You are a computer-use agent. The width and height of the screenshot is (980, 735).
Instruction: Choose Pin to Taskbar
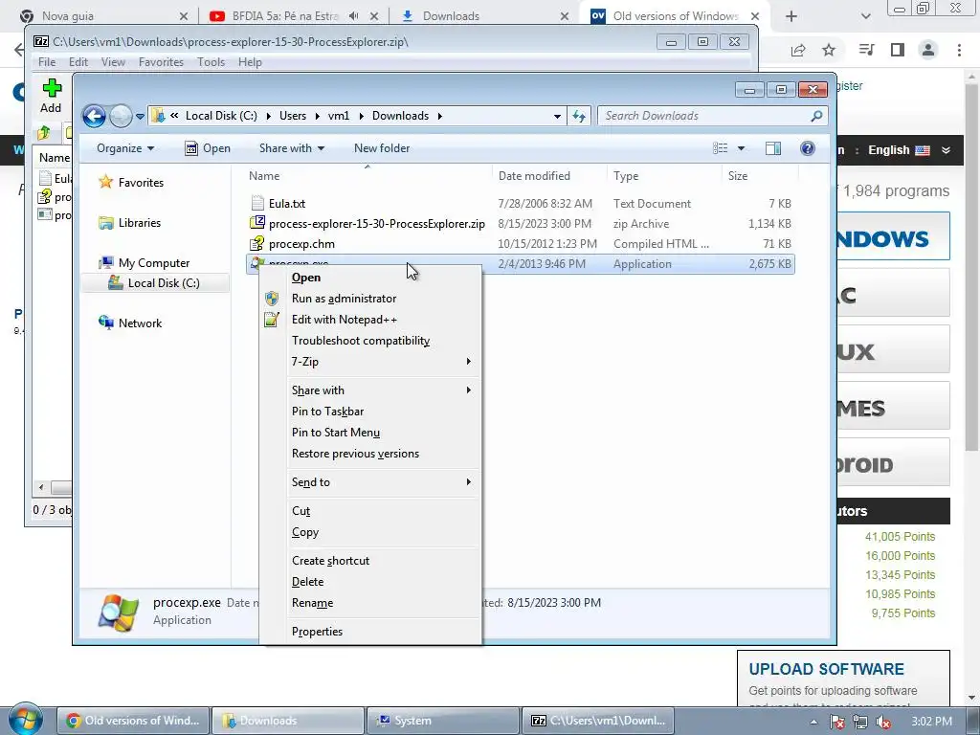370,412
